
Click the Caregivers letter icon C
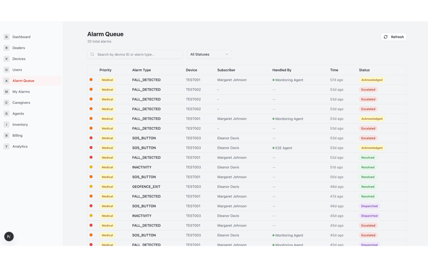(6, 103)
